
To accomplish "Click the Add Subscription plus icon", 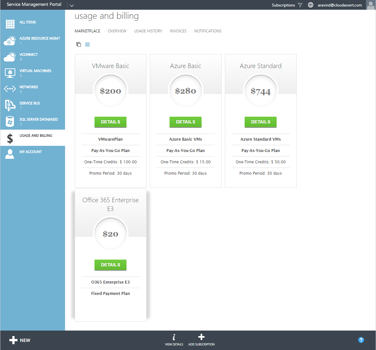I will (x=201, y=337).
